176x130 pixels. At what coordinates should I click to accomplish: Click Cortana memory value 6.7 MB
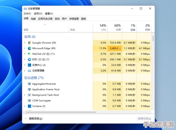tap(116, 106)
